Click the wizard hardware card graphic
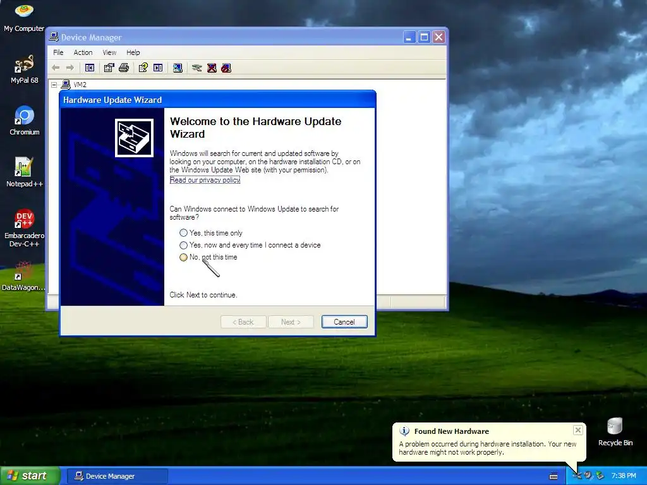The image size is (647, 485). (x=134, y=138)
